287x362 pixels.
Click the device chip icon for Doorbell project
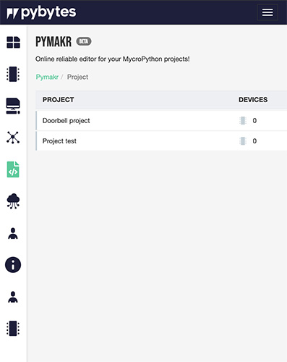click(x=243, y=121)
